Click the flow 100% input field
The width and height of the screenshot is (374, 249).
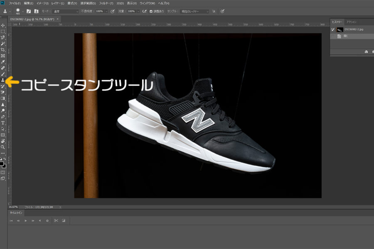pyautogui.click(x=131, y=11)
